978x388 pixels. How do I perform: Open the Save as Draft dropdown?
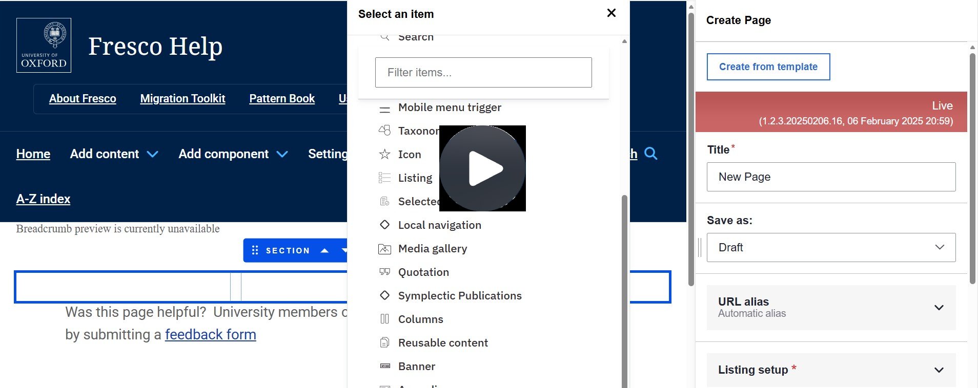point(831,247)
